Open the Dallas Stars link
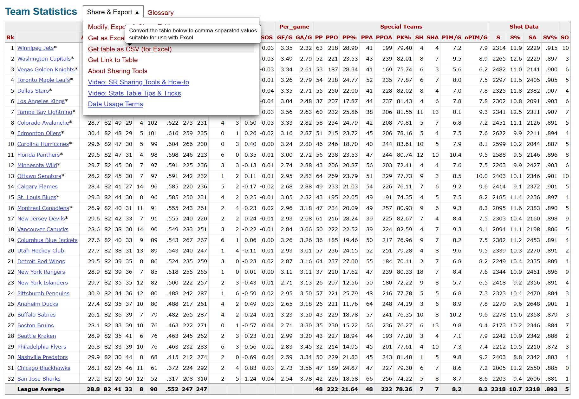The image size is (579, 399). click(x=33, y=91)
